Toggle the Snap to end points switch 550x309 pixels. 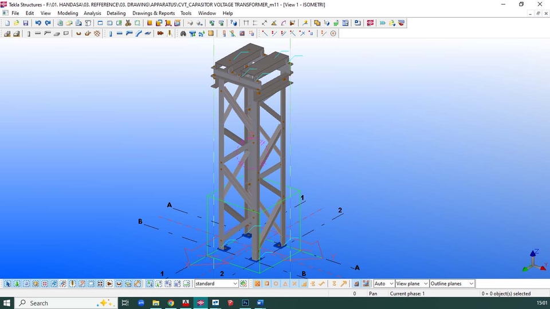(266, 284)
